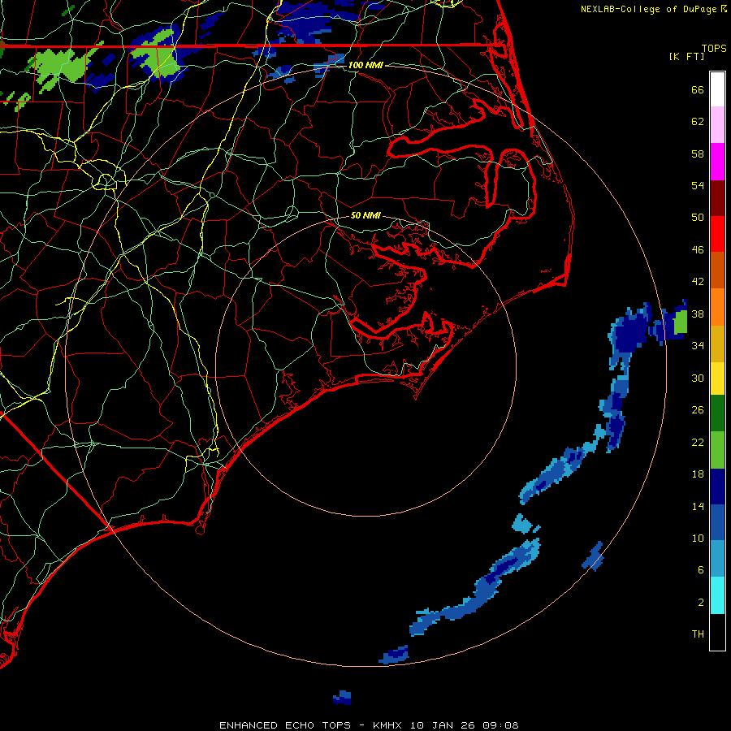Click the 2 legend value
The image size is (731, 731).
pos(701,603)
